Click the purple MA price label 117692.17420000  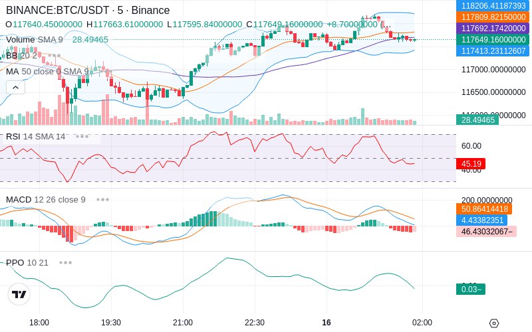(493, 28)
